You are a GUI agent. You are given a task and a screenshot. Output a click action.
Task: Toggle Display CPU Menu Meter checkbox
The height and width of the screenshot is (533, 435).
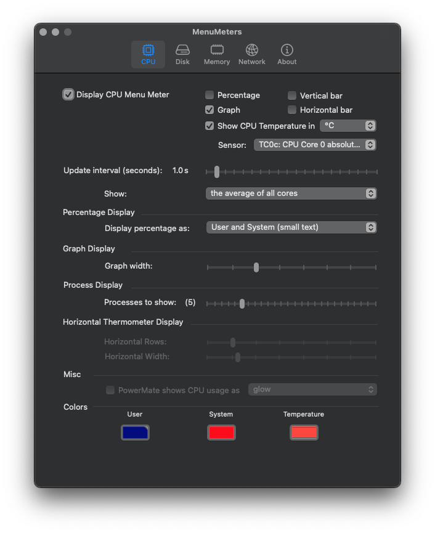tap(68, 95)
